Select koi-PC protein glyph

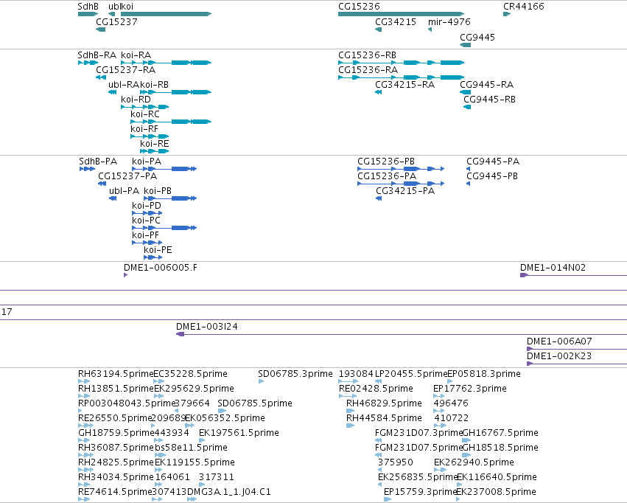(x=164, y=228)
